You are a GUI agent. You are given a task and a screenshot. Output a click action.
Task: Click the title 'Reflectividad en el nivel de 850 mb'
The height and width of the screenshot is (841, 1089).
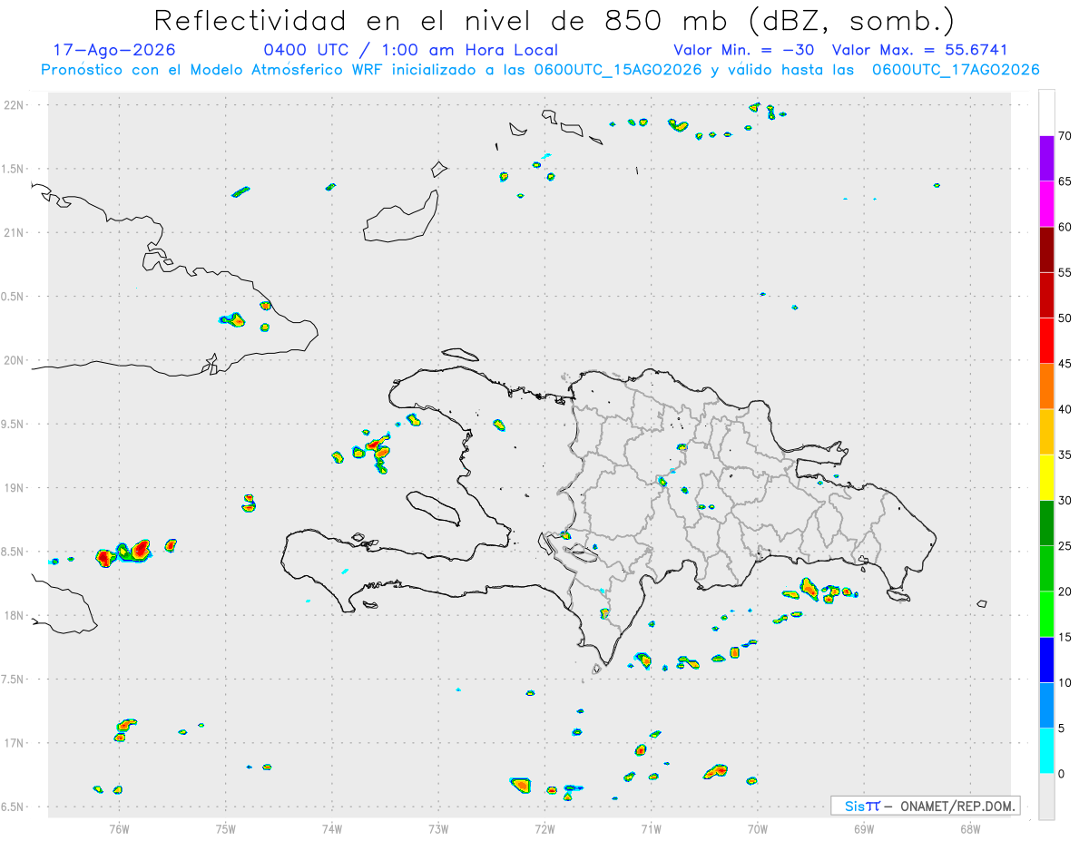tap(443, 20)
